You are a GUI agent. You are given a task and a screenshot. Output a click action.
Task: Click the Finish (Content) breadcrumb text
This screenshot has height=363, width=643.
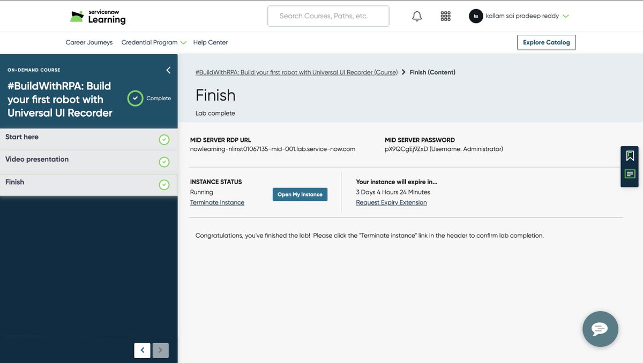(432, 72)
